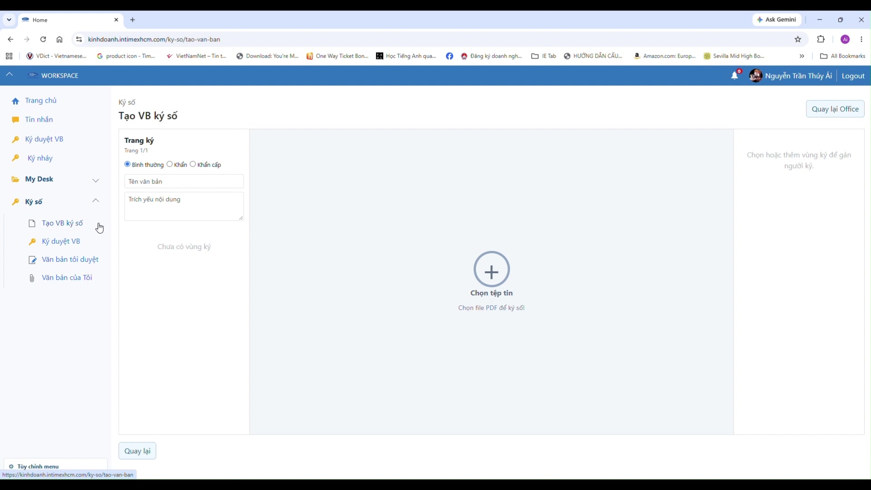The height and width of the screenshot is (490, 871).
Task: Open the Chrome three-dot menu
Action: tap(862, 39)
